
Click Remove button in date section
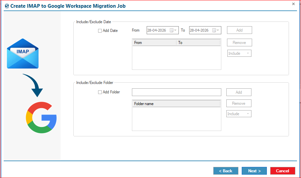click(239, 43)
